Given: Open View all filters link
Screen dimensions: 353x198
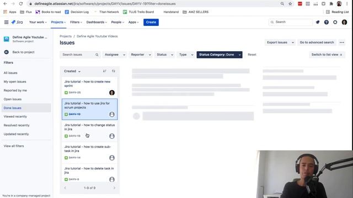Looking at the screenshot, I should pos(14,146).
